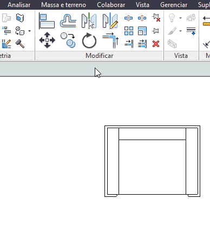This screenshot has height=225, width=210.
Task: Click the red Delete X icon
Action: (x=156, y=44)
